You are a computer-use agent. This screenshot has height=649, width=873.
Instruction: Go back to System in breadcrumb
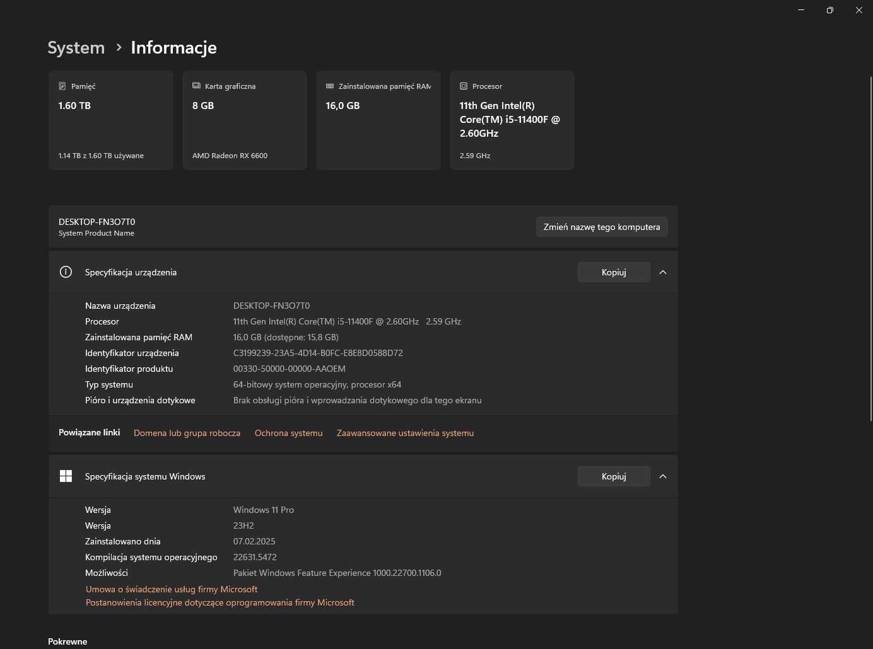click(x=76, y=48)
